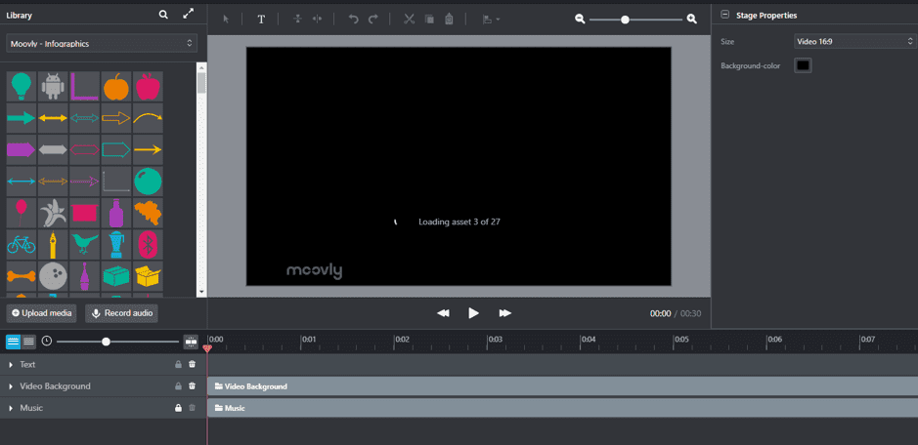Screen dimensions: 918x445
Task: Select the orange bone graphic
Action: click(22, 276)
